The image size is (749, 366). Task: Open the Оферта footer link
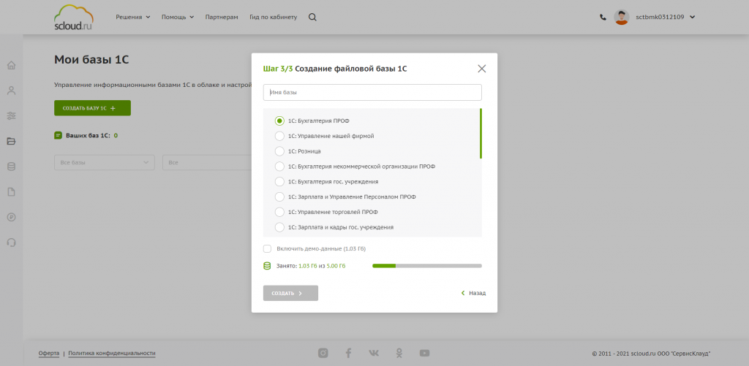point(49,354)
